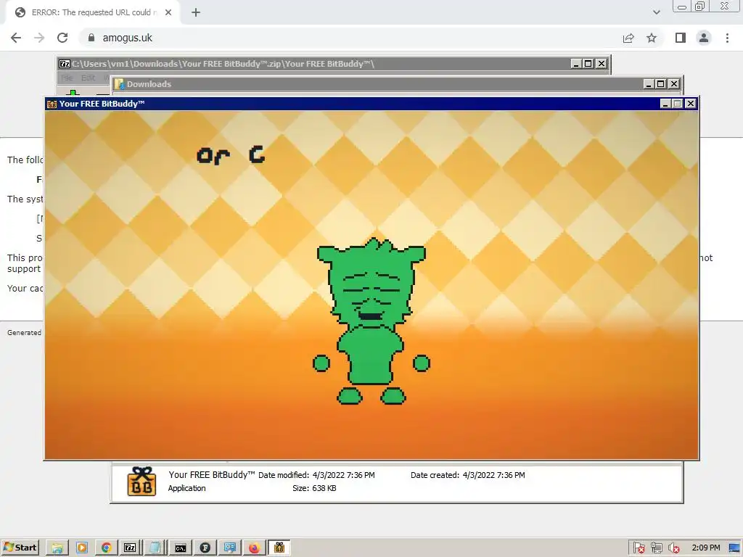This screenshot has height=557, width=743.
Task: Close the ERROR browser tab
Action: tap(168, 13)
